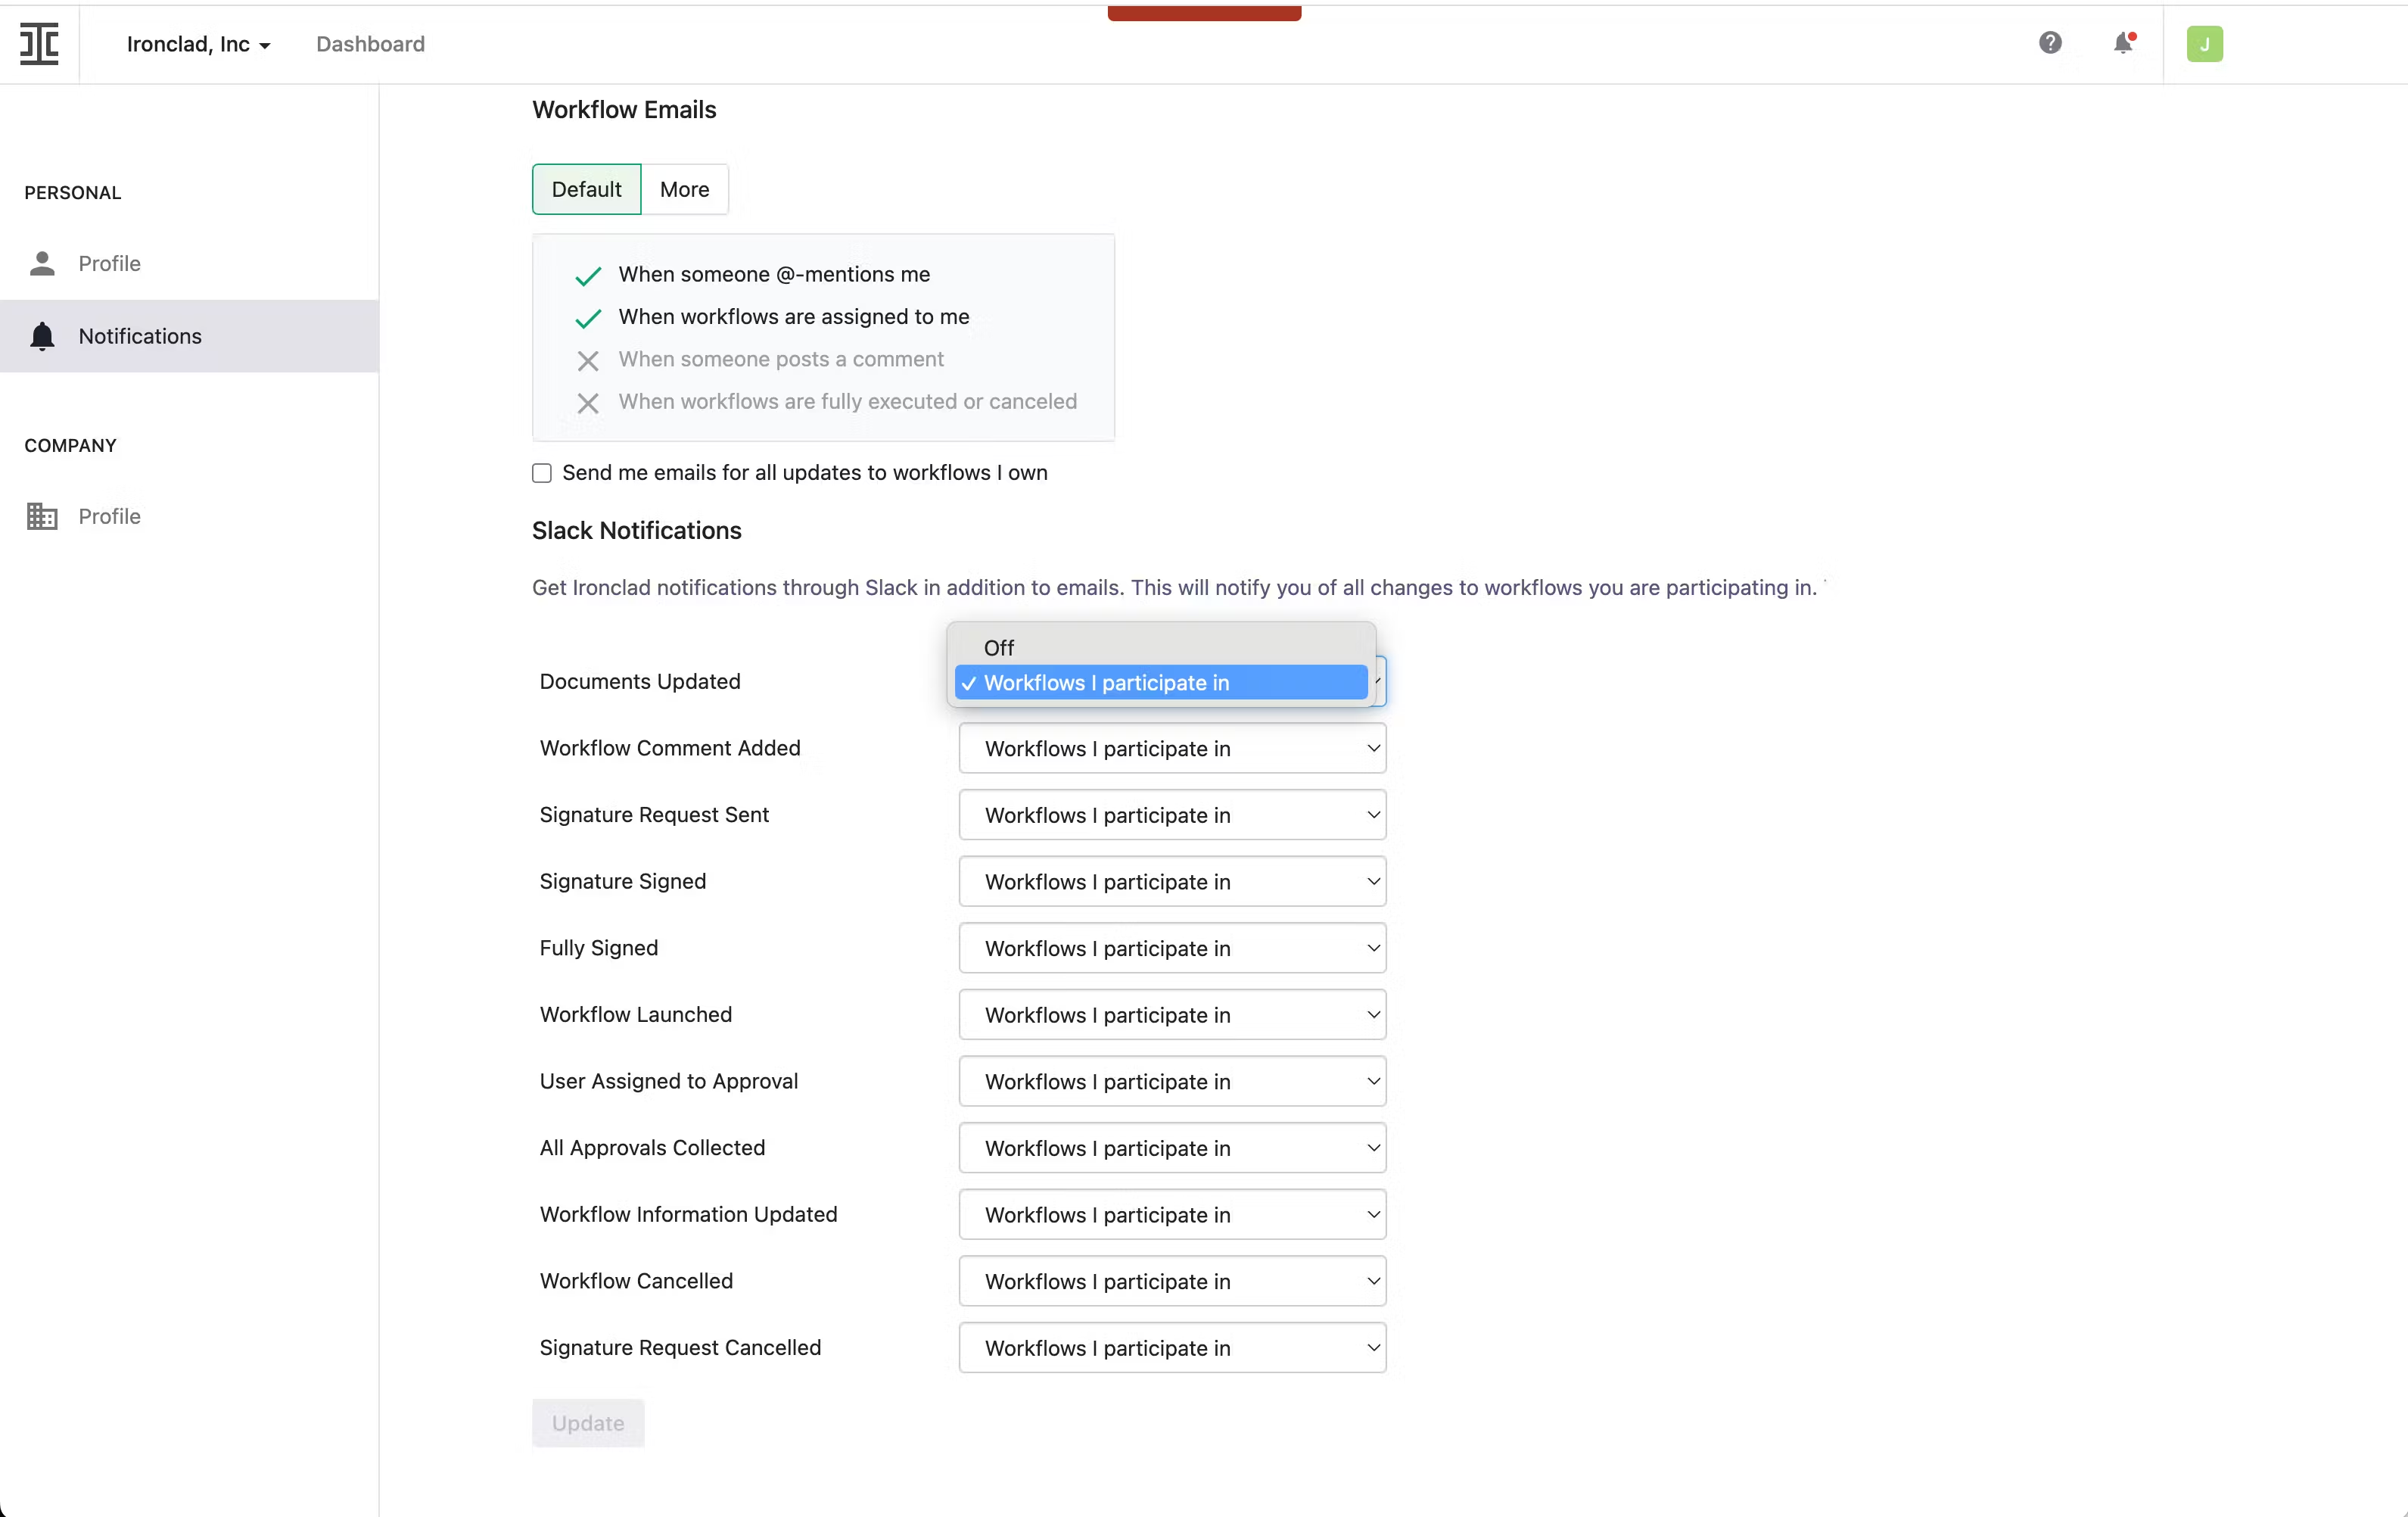2408x1517 pixels.
Task: Open personal Profile person icon
Action: click(42, 263)
